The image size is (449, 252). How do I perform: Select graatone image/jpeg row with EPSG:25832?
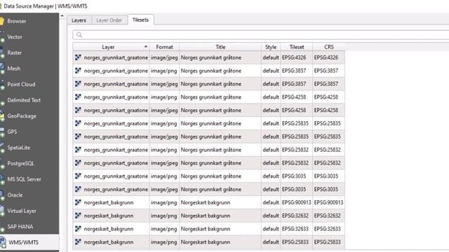point(209,163)
